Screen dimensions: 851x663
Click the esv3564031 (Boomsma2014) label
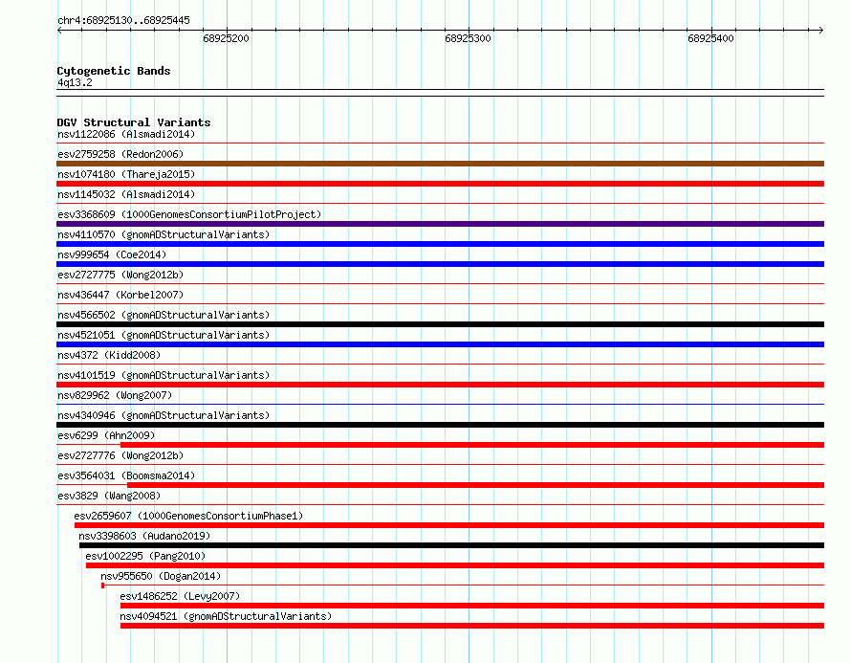tap(126, 475)
